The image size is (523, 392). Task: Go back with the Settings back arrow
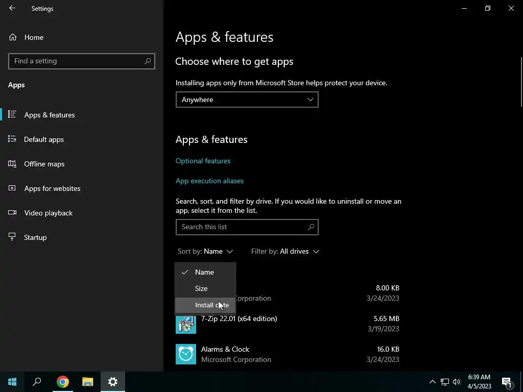[x=12, y=8]
